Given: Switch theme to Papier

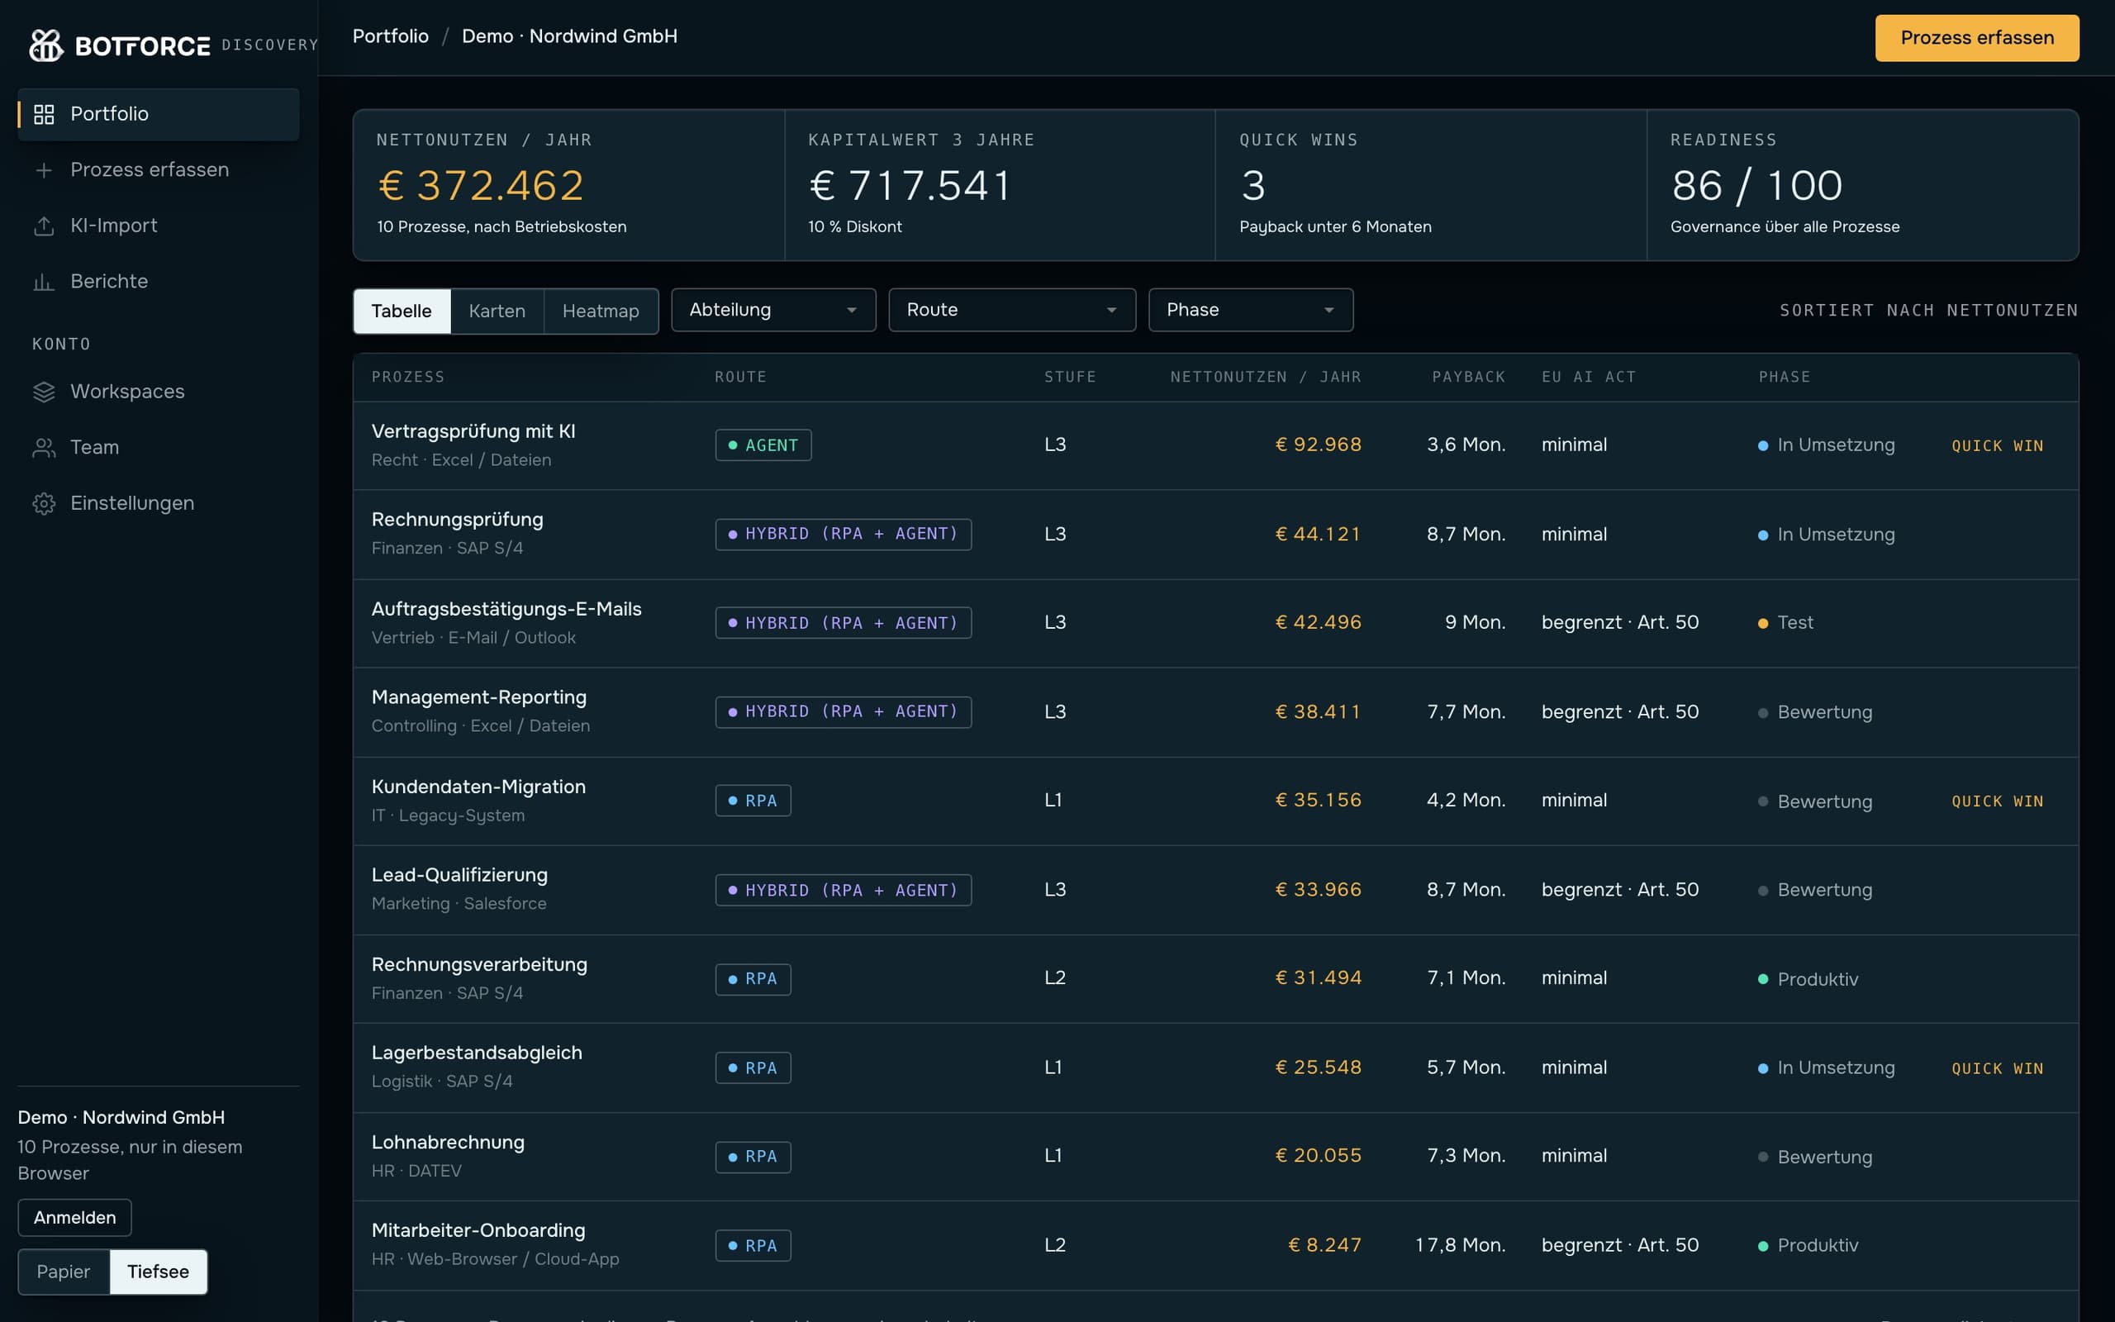Looking at the screenshot, I should coord(64,1272).
